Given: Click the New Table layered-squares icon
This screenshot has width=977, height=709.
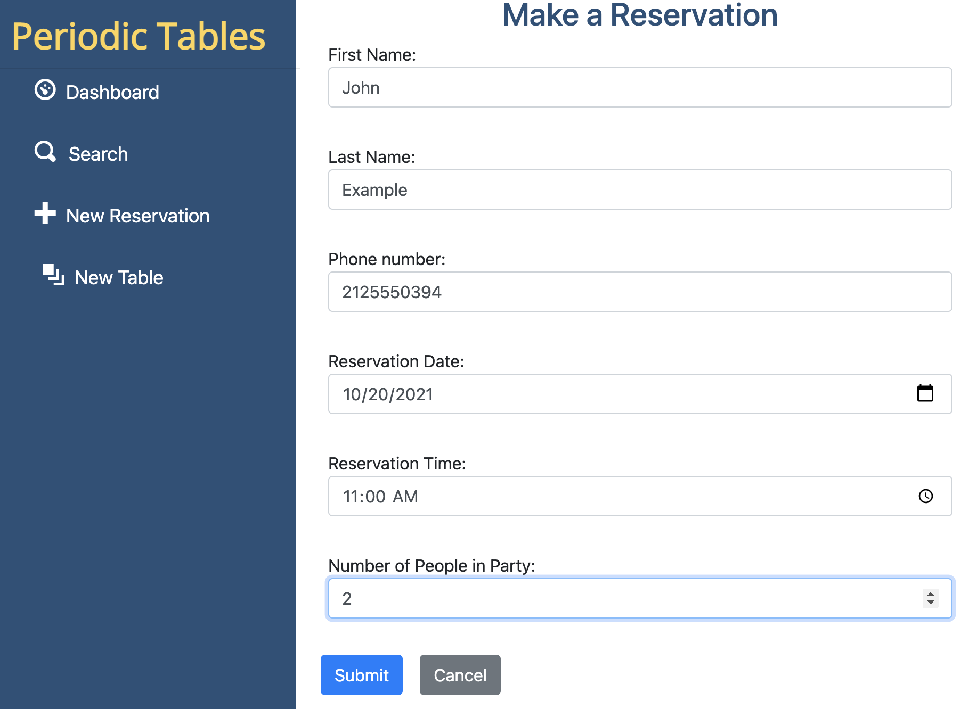Looking at the screenshot, I should 53,275.
